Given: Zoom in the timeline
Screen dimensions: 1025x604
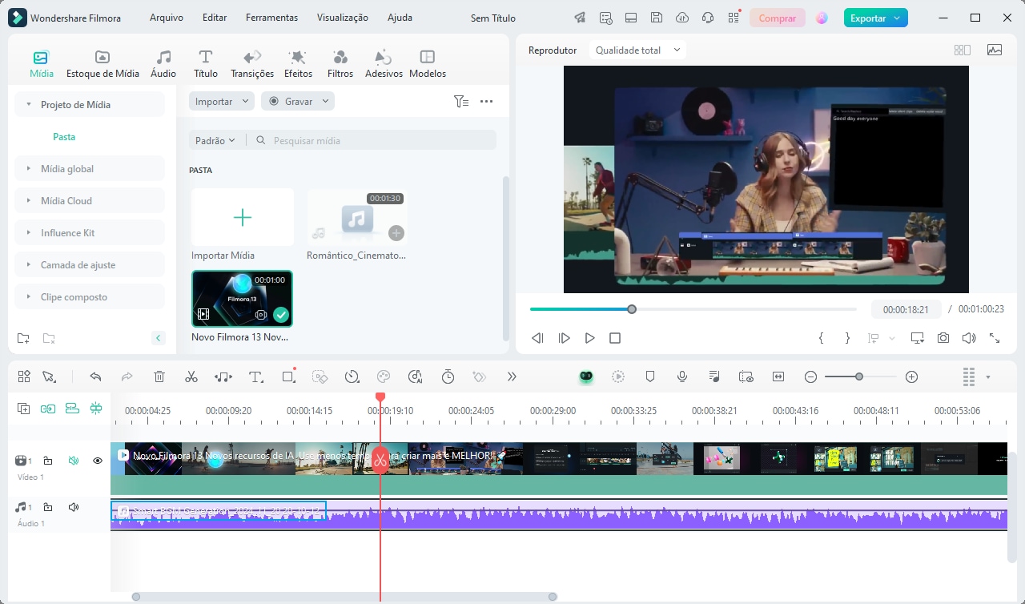Looking at the screenshot, I should click(x=911, y=376).
